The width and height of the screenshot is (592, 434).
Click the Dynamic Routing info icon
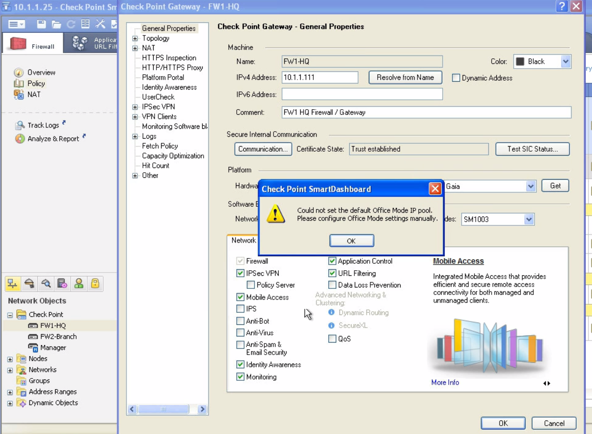[331, 313]
